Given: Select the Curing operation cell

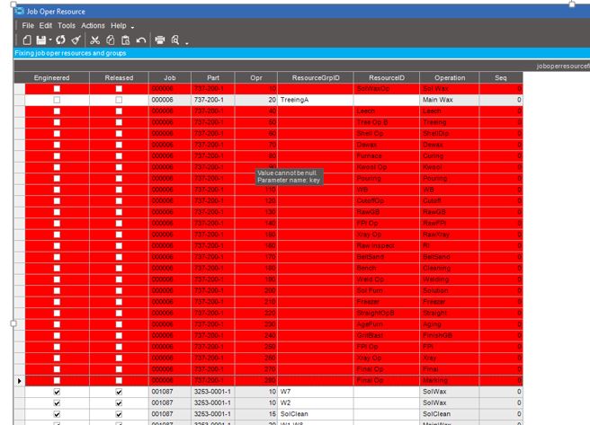Looking at the screenshot, I should coord(450,156).
